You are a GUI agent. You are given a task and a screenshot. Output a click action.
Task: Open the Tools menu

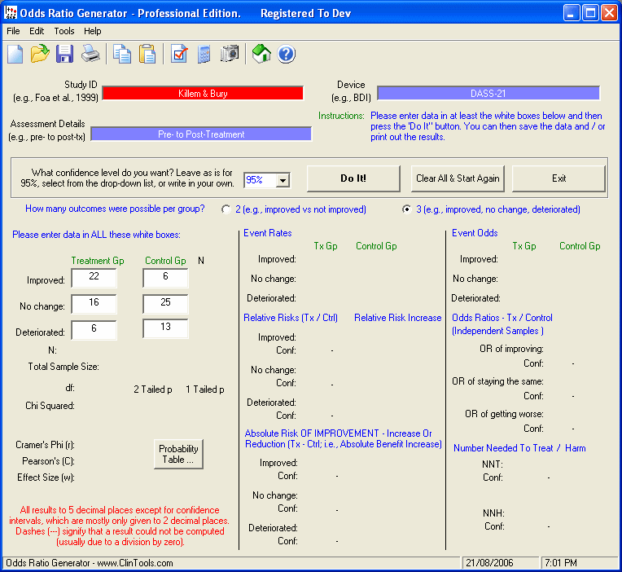click(x=64, y=31)
